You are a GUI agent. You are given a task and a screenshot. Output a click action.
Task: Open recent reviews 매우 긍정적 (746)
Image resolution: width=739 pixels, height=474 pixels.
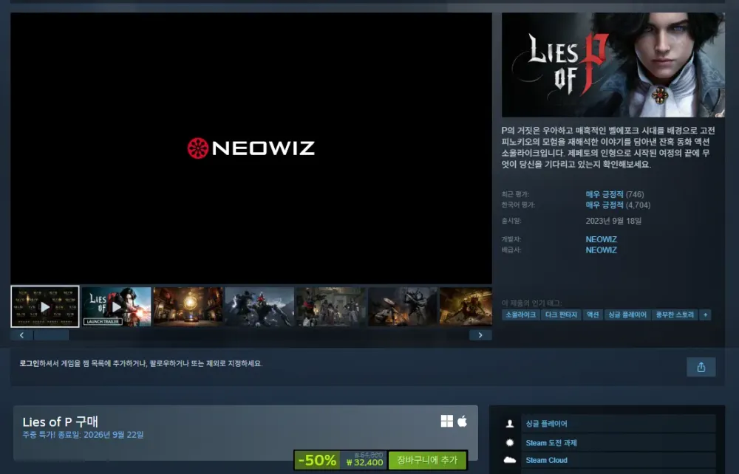(x=615, y=194)
